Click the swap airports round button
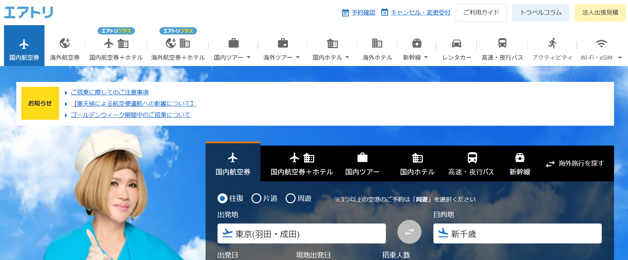This screenshot has width=628, height=260. [409, 232]
